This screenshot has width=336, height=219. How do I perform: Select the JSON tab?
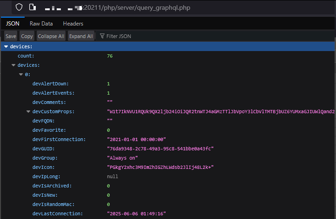point(13,24)
